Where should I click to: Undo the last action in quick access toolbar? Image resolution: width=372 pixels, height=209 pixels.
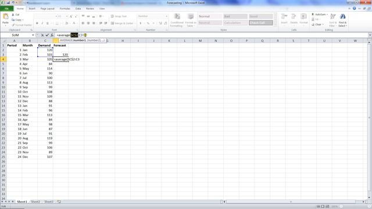click(x=13, y=2)
